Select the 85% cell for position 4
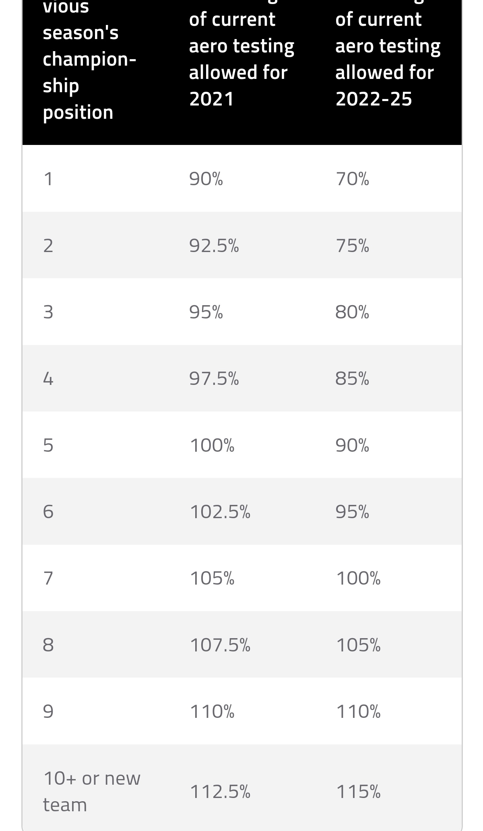The width and height of the screenshot is (483, 831). [352, 378]
